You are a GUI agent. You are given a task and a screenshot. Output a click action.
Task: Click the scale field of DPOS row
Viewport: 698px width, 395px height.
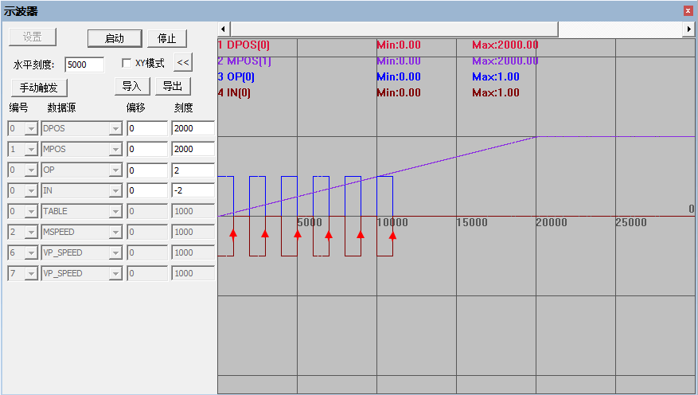tap(193, 128)
